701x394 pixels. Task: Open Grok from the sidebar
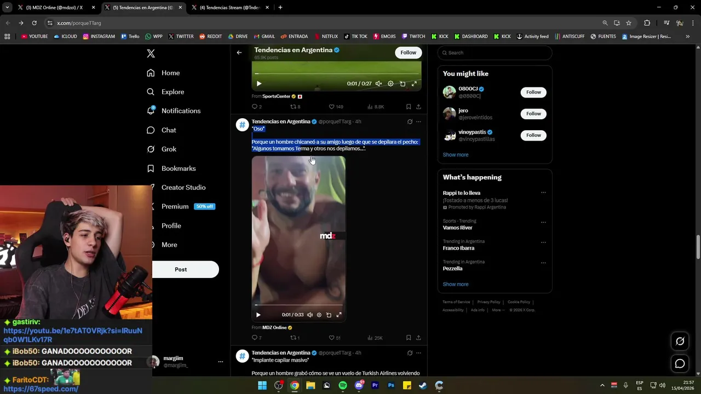[x=162, y=149]
